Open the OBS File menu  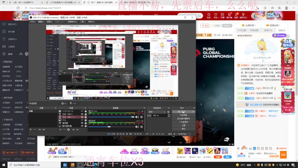[32, 22]
